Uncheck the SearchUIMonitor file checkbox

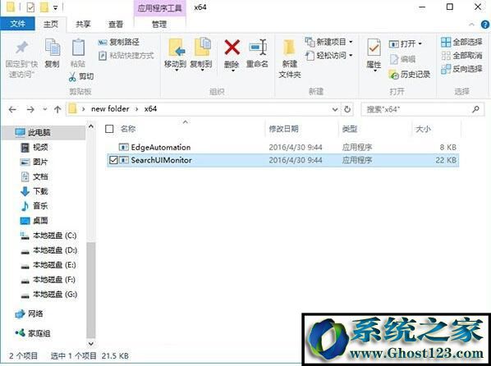pos(113,160)
